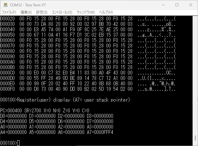The width and height of the screenshot is (198, 146).
Task: Open the ウィンドウ(W) menu
Action: (x=86, y=12)
